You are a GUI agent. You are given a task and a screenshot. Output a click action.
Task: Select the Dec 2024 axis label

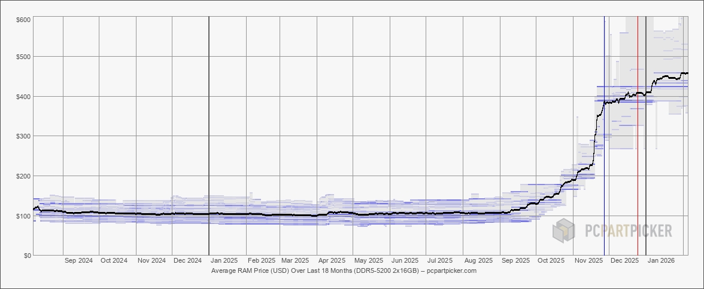click(187, 261)
